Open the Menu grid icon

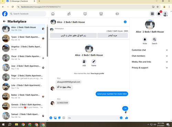tap(152, 14)
